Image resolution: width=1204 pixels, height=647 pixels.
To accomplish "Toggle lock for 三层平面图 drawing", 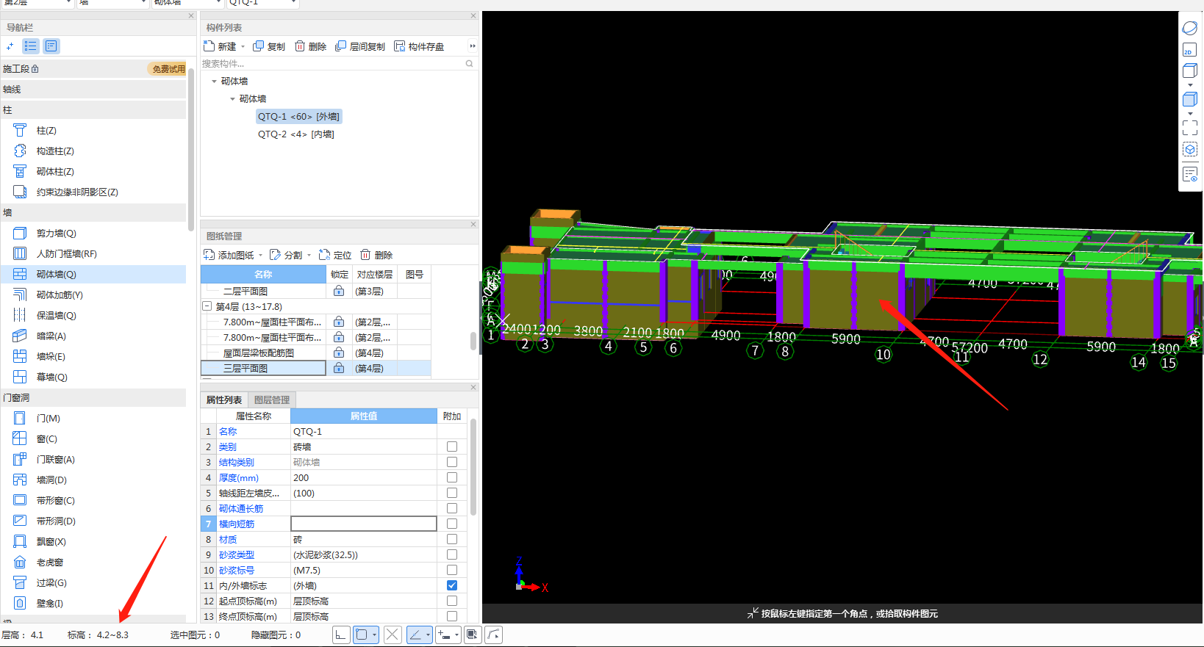I will click(339, 369).
